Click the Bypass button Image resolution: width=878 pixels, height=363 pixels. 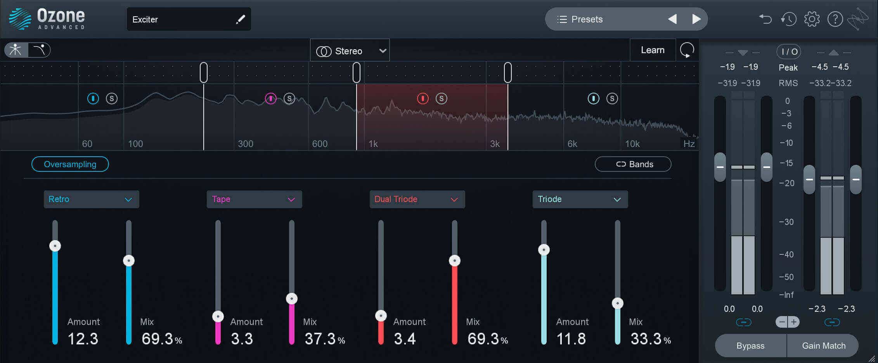click(x=750, y=346)
